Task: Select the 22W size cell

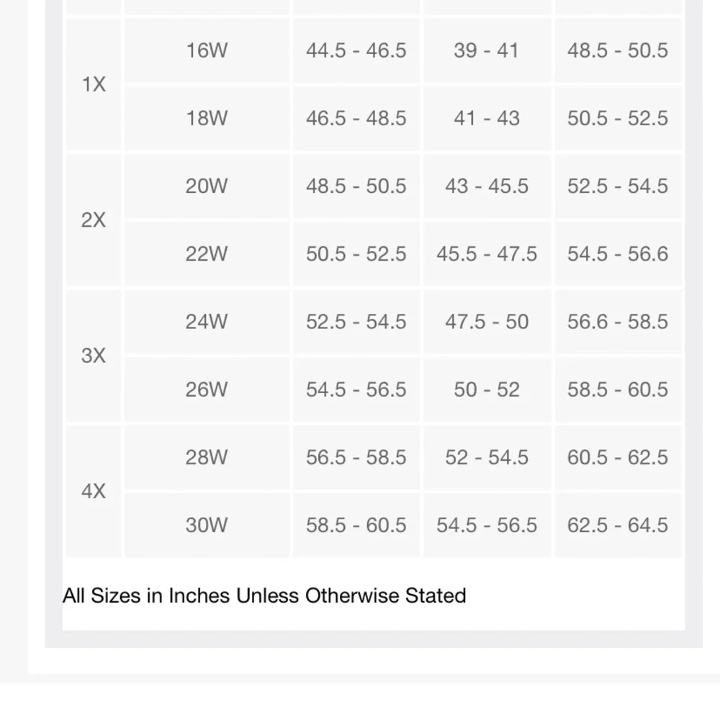Action: [x=207, y=254]
